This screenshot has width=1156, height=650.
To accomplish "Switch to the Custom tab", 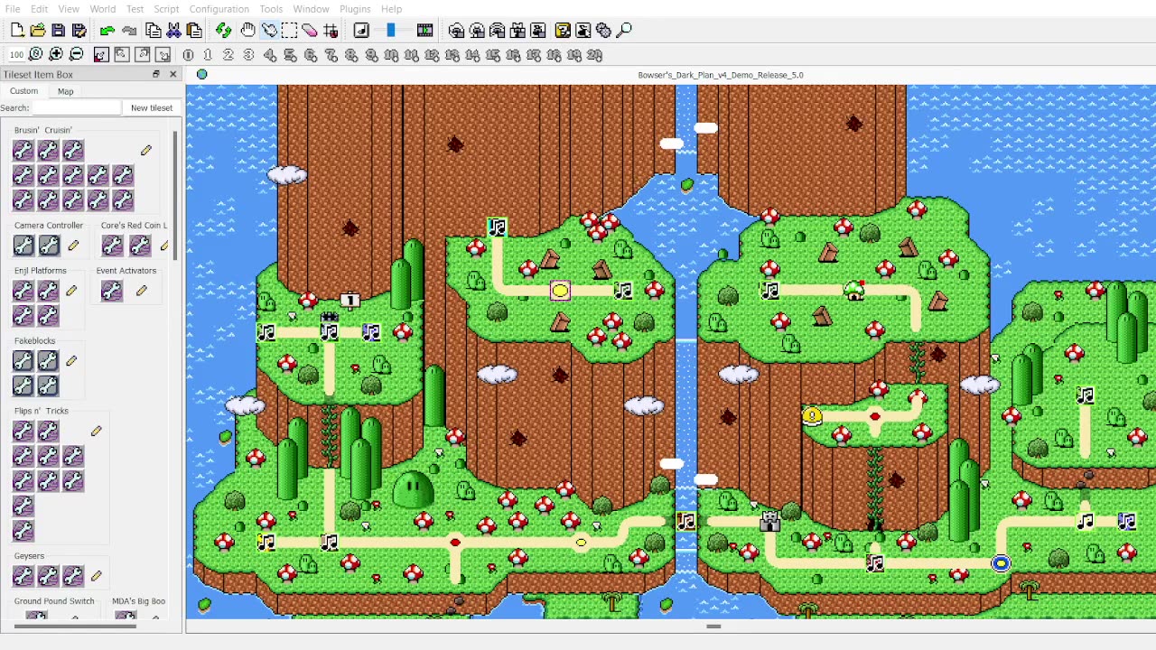I will [24, 91].
